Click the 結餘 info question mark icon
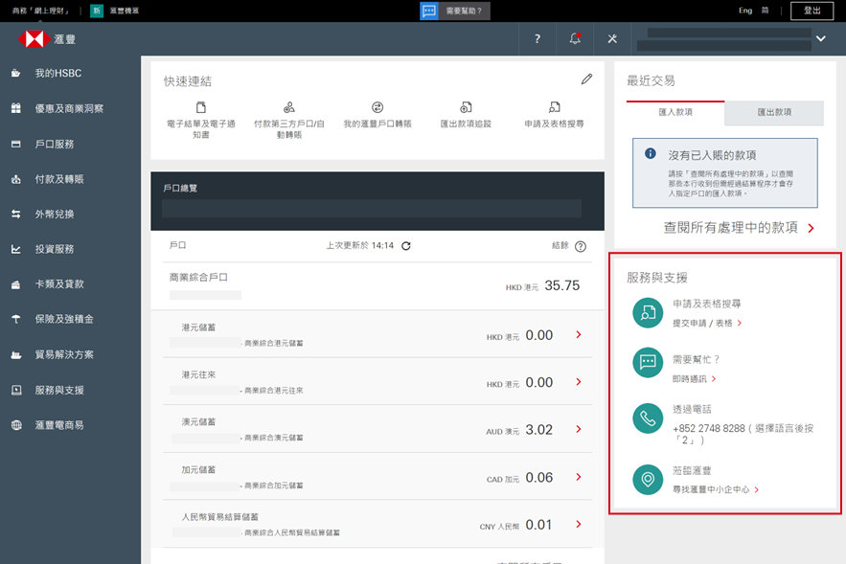Screen dimensions: 846x564 pos(581,246)
